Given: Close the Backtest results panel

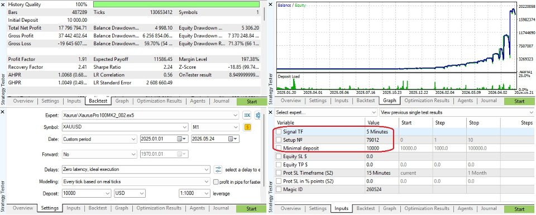Looking at the screenshot, I should click(3, 4).
